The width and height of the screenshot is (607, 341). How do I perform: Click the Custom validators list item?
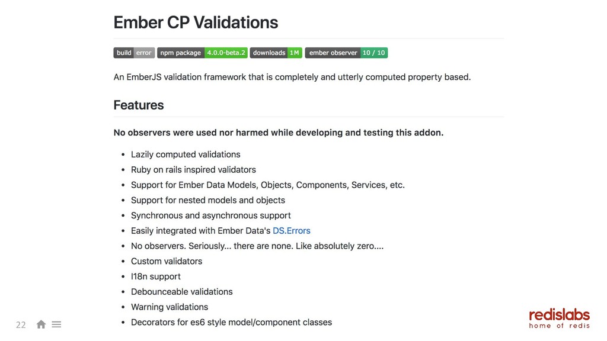point(167,261)
